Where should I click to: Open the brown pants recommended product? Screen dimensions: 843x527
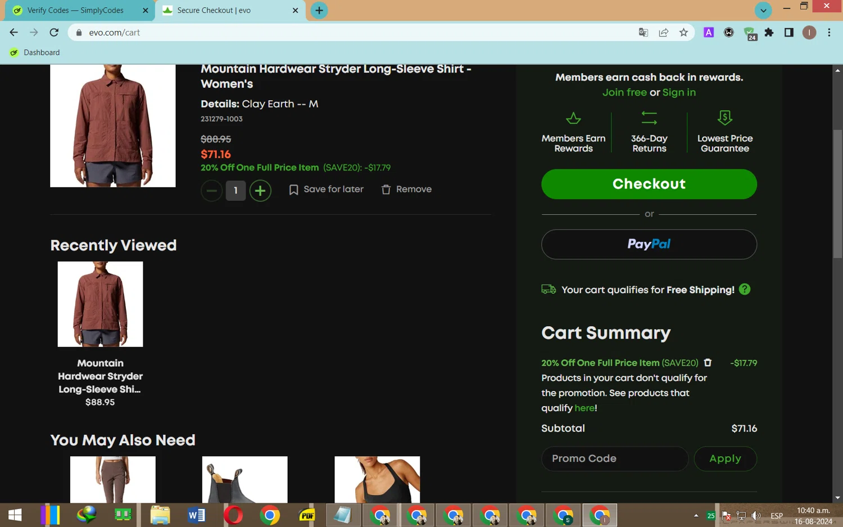(x=113, y=480)
